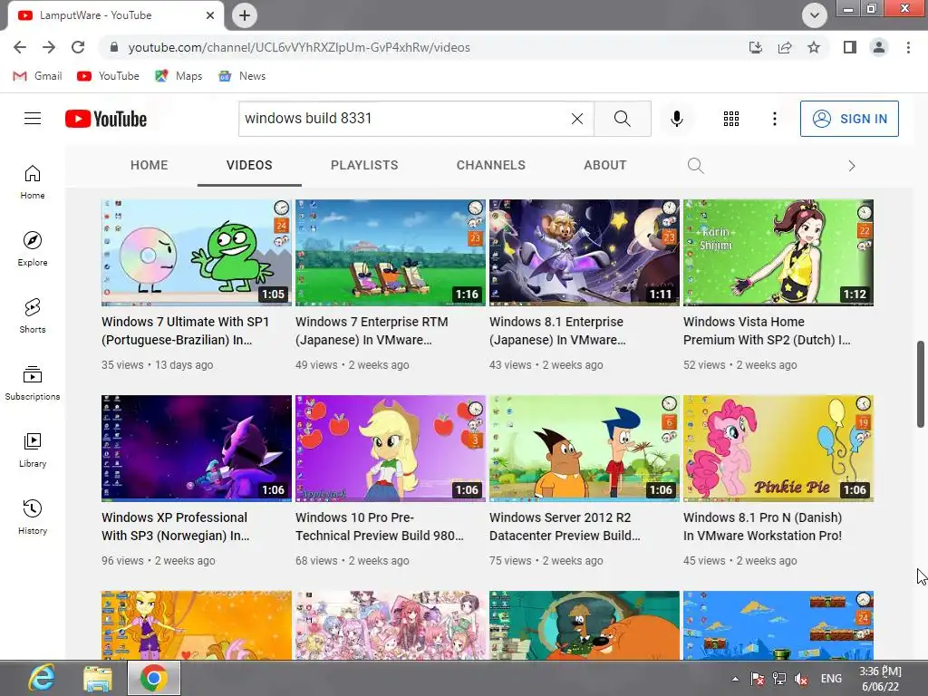This screenshot has width=928, height=696.
Task: Click the share page icon in the address bar
Action: (785, 47)
